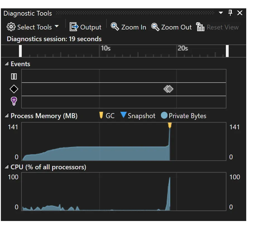Collapse the Events section
This screenshot has width=261, height=231.
[6, 64]
